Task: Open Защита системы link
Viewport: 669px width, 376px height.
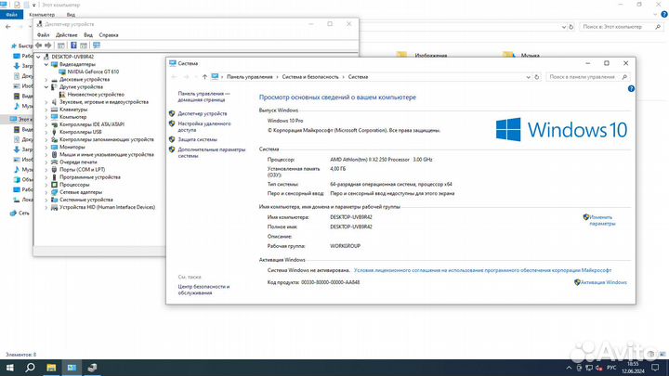Action: tap(197, 139)
